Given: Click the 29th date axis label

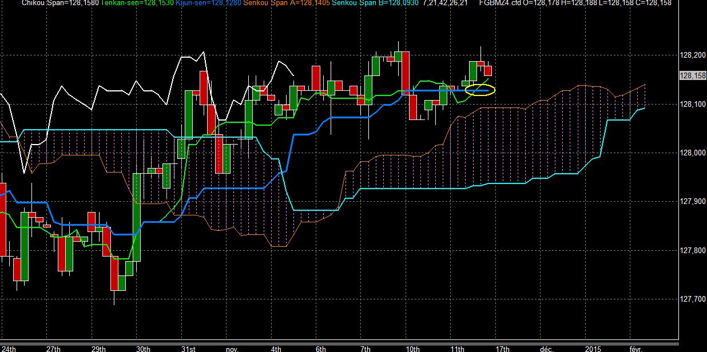Looking at the screenshot, I should [x=98, y=349].
